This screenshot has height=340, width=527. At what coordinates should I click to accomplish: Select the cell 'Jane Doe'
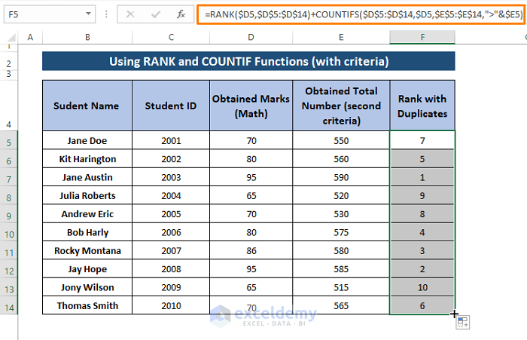(87, 140)
